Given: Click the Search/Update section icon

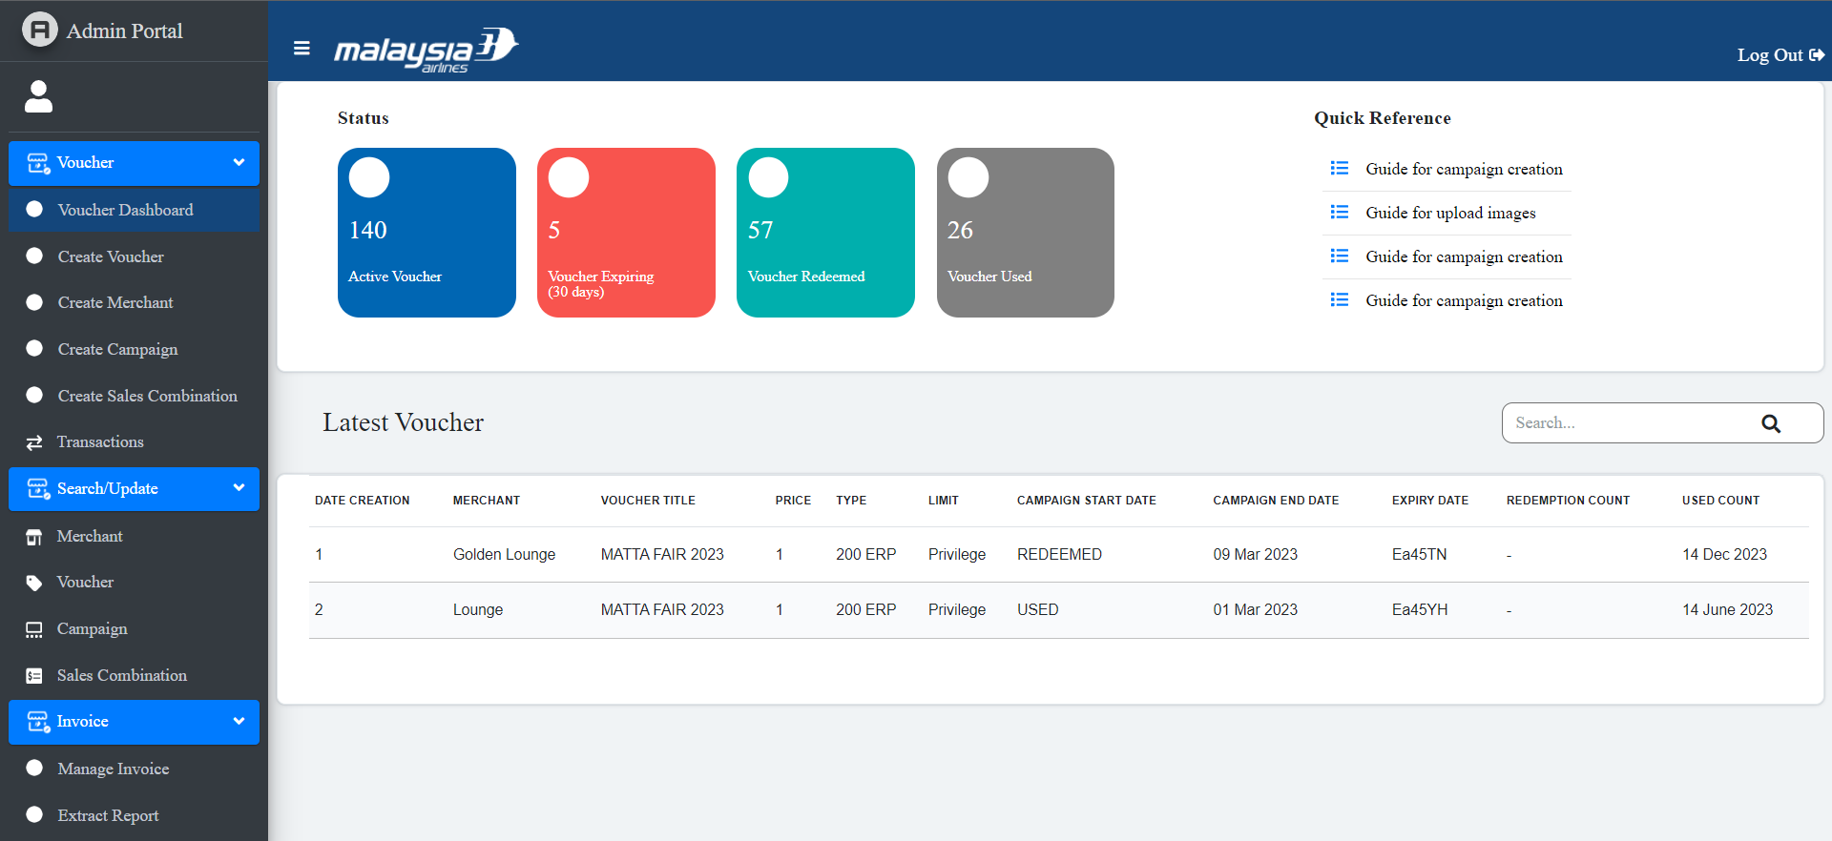Looking at the screenshot, I should [38, 489].
